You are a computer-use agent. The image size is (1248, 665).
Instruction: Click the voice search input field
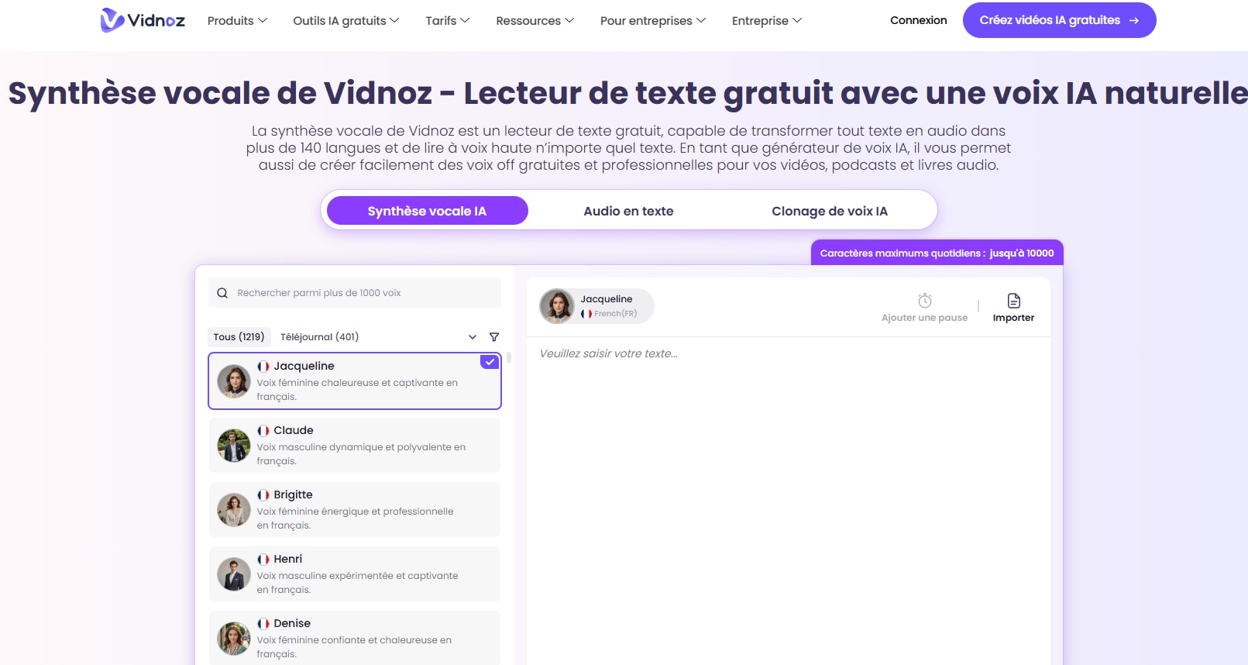pyautogui.click(x=355, y=293)
